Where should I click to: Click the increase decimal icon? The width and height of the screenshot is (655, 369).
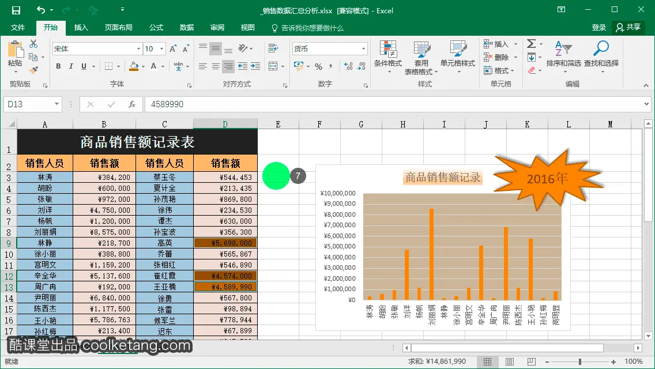(348, 66)
